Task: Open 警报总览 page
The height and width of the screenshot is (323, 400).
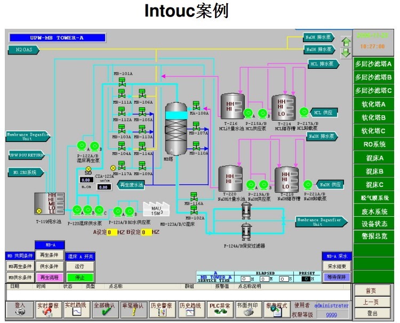Action: pos(373,235)
